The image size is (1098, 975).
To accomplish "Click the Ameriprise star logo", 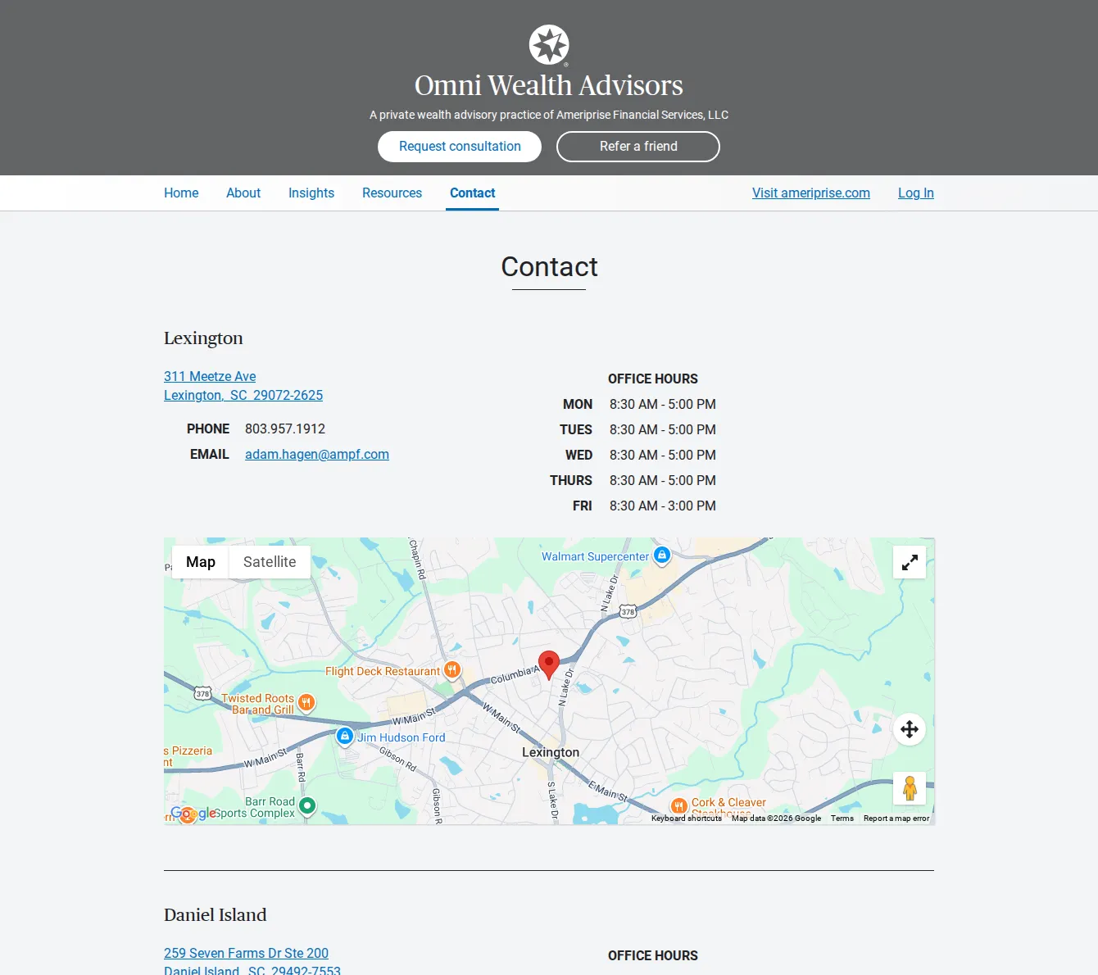I will (x=549, y=45).
